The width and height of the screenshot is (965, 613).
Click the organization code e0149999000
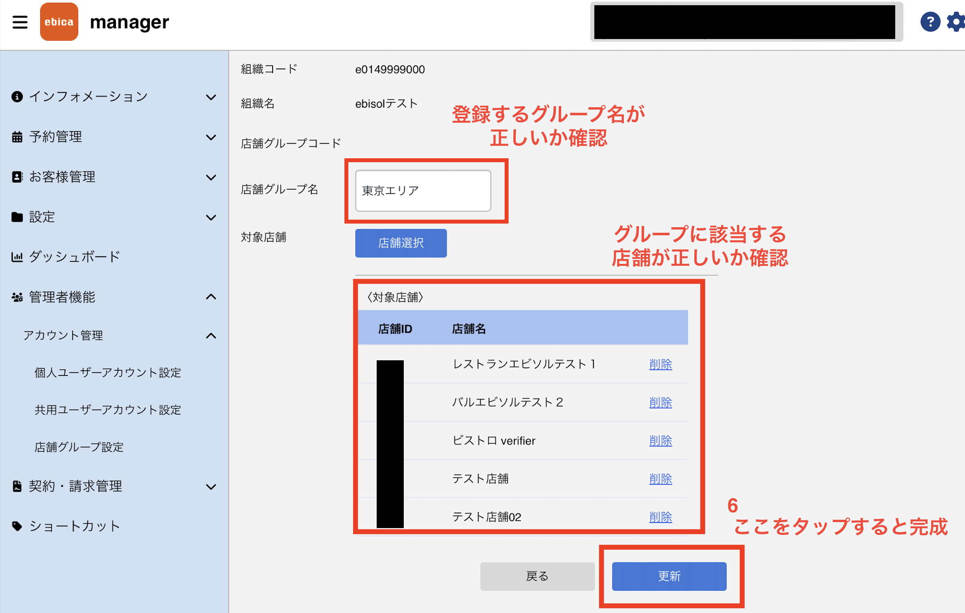389,69
